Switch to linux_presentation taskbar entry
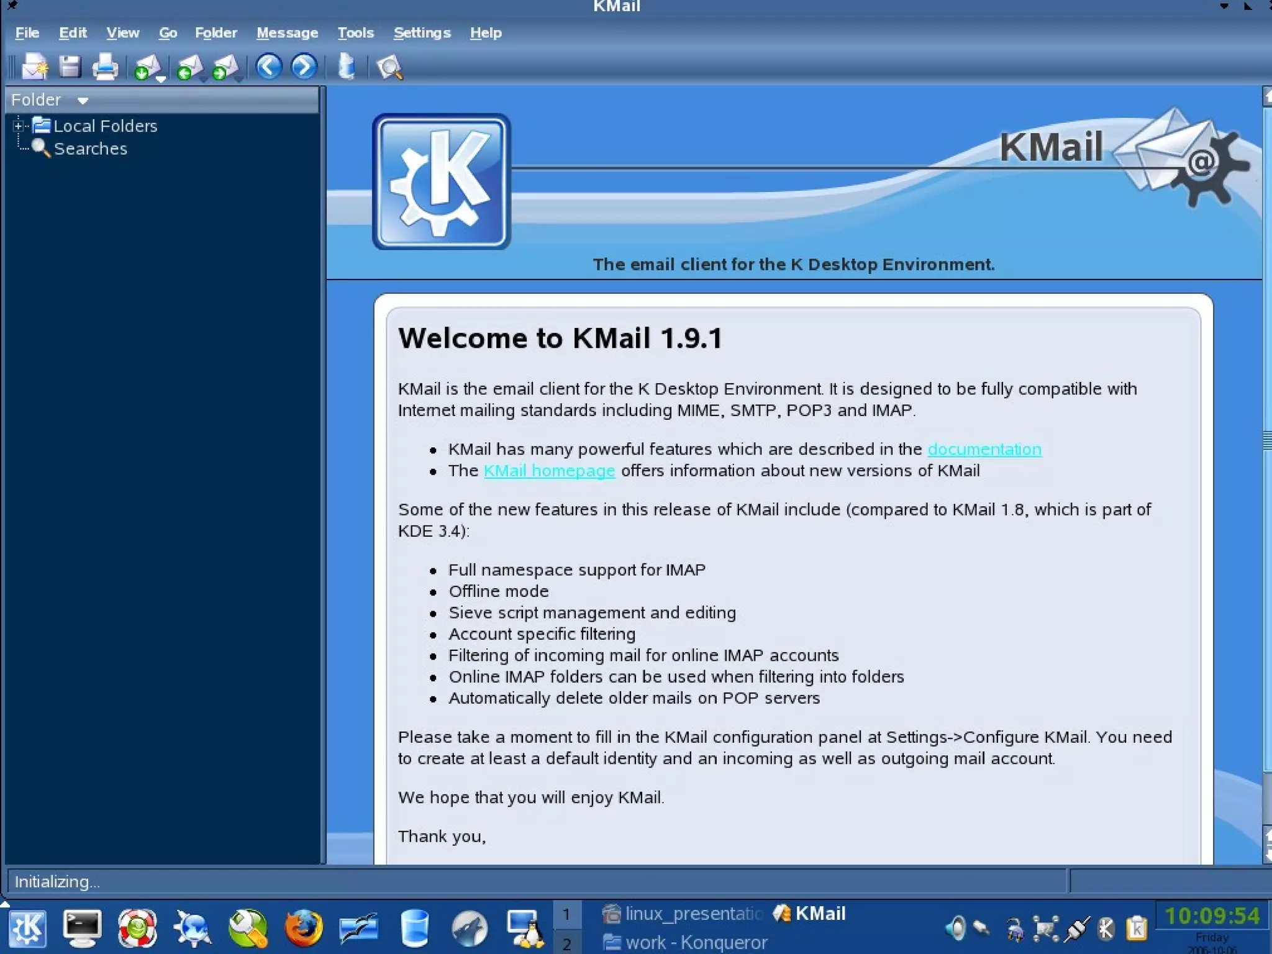Image resolution: width=1272 pixels, height=954 pixels. (683, 914)
